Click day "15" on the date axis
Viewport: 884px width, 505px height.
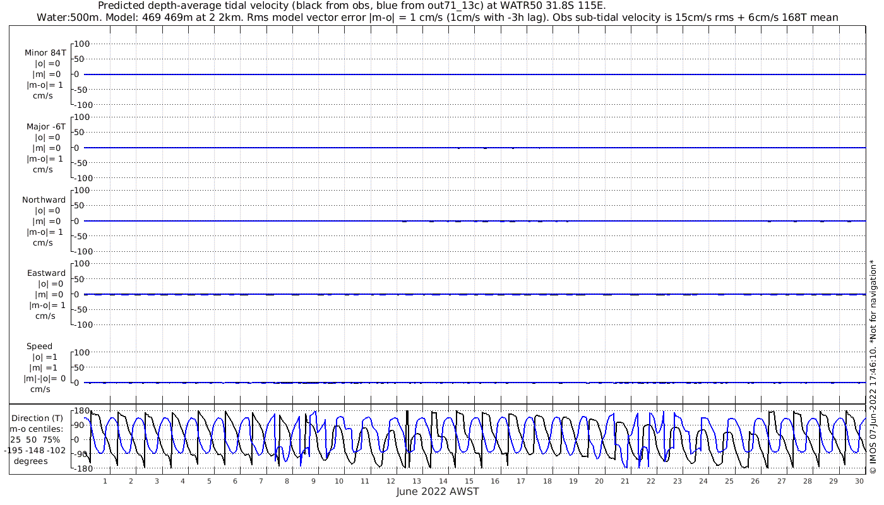point(469,481)
